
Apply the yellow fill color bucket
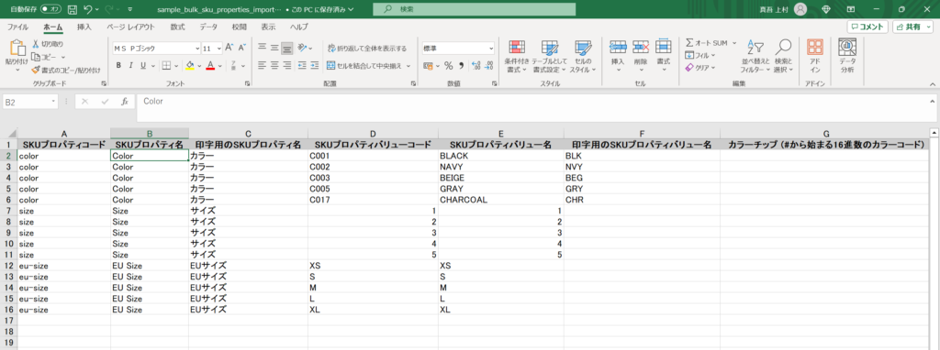189,65
